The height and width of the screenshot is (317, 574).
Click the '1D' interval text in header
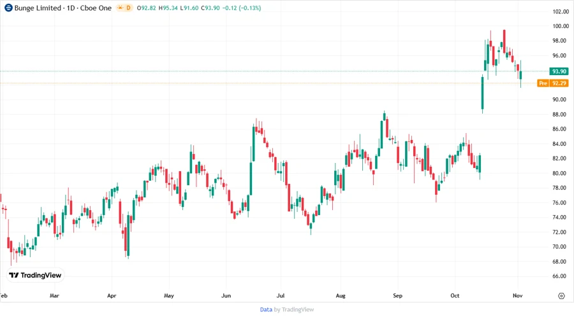[x=71, y=8]
